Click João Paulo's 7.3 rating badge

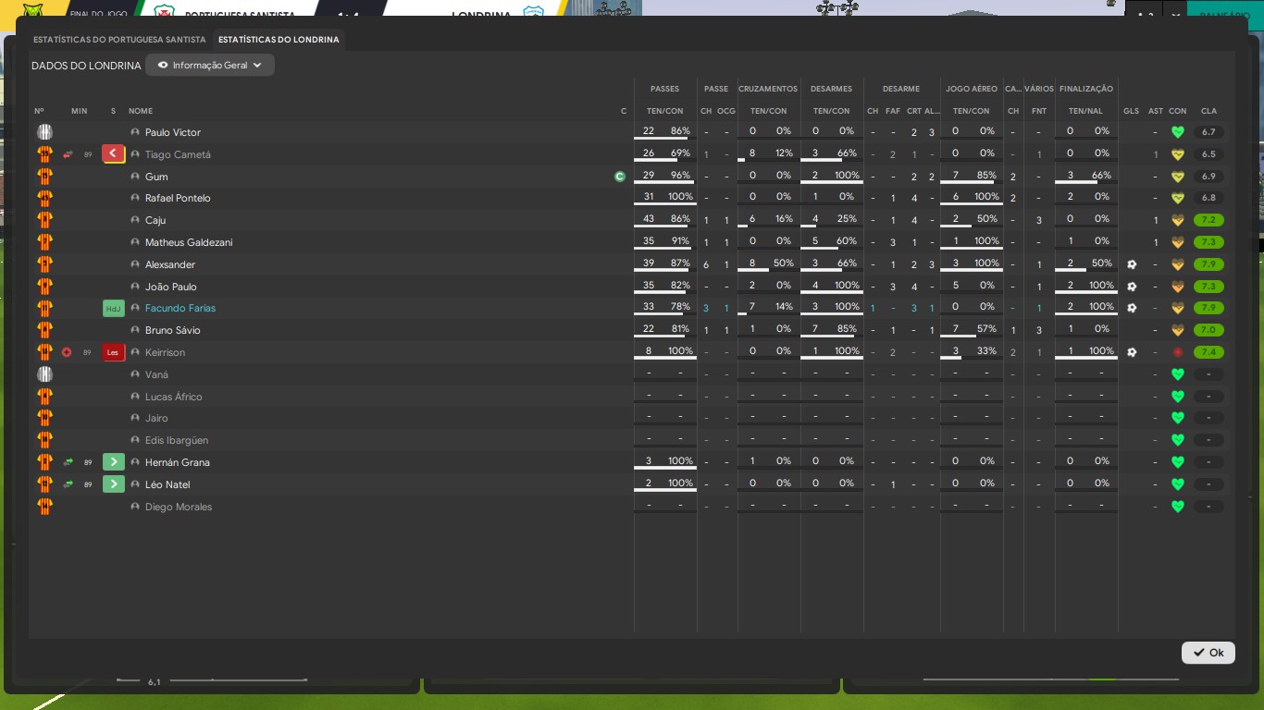click(x=1208, y=287)
